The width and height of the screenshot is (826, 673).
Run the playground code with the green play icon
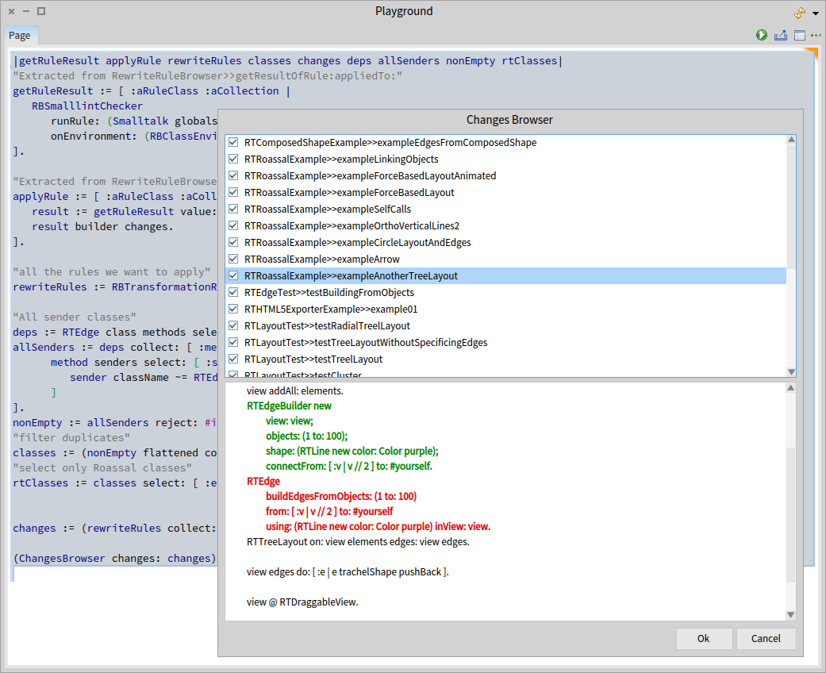click(761, 35)
